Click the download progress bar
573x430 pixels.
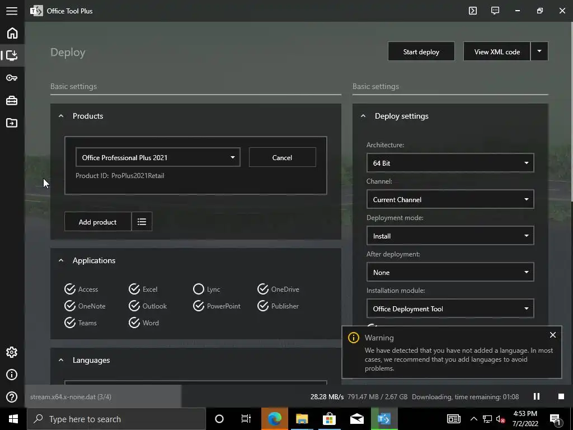tap(103, 396)
